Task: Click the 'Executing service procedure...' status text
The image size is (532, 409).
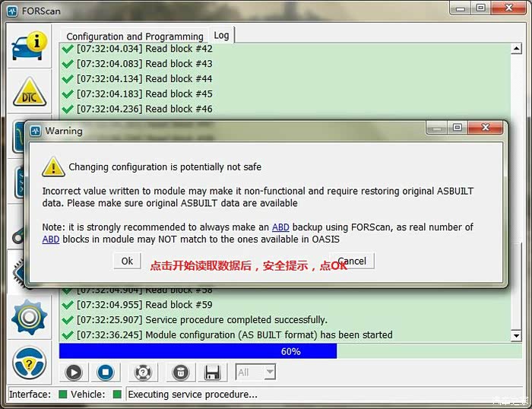Action: point(193,395)
